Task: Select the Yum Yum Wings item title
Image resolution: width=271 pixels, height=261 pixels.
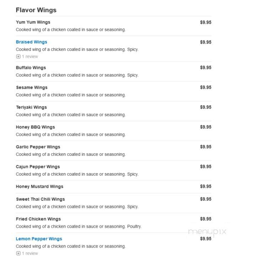Action: click(x=33, y=22)
